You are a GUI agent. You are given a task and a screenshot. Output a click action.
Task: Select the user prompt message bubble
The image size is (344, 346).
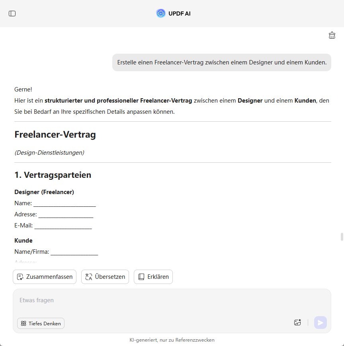pos(222,62)
